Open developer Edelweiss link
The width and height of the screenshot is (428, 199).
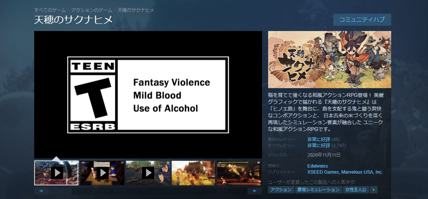[317, 166]
